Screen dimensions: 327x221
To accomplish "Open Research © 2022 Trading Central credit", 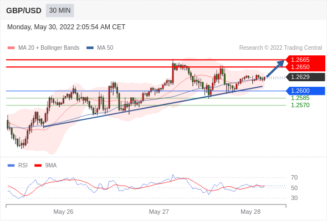I will pos(280,48).
